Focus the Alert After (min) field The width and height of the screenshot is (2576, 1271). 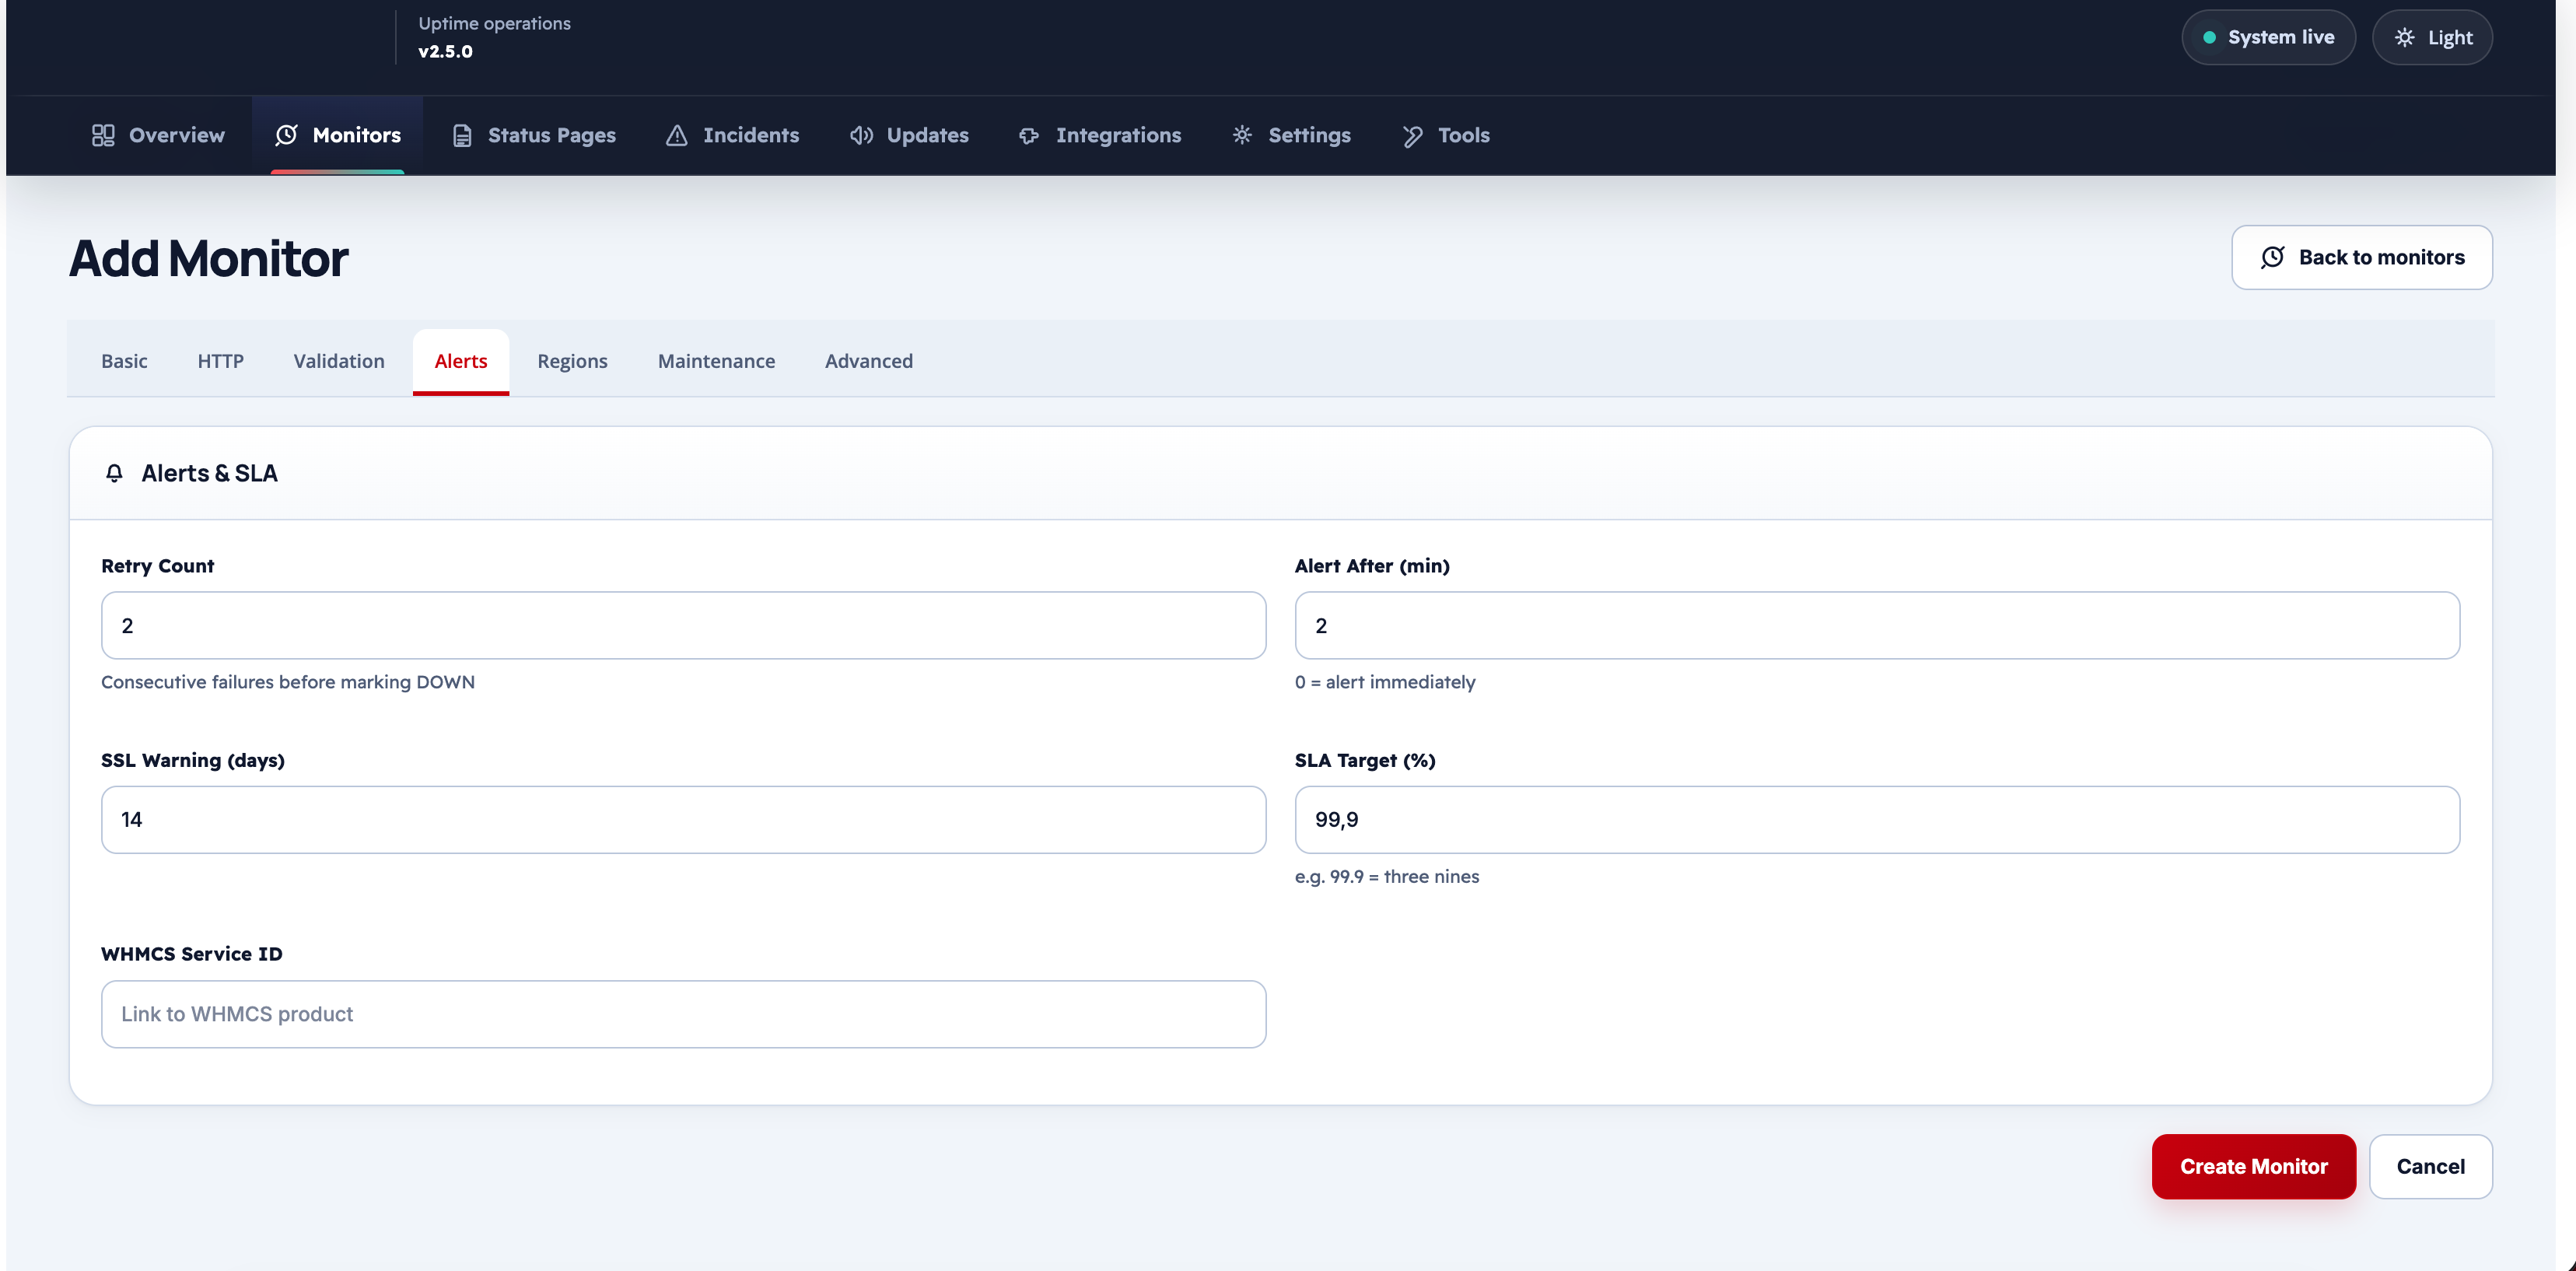point(1877,625)
